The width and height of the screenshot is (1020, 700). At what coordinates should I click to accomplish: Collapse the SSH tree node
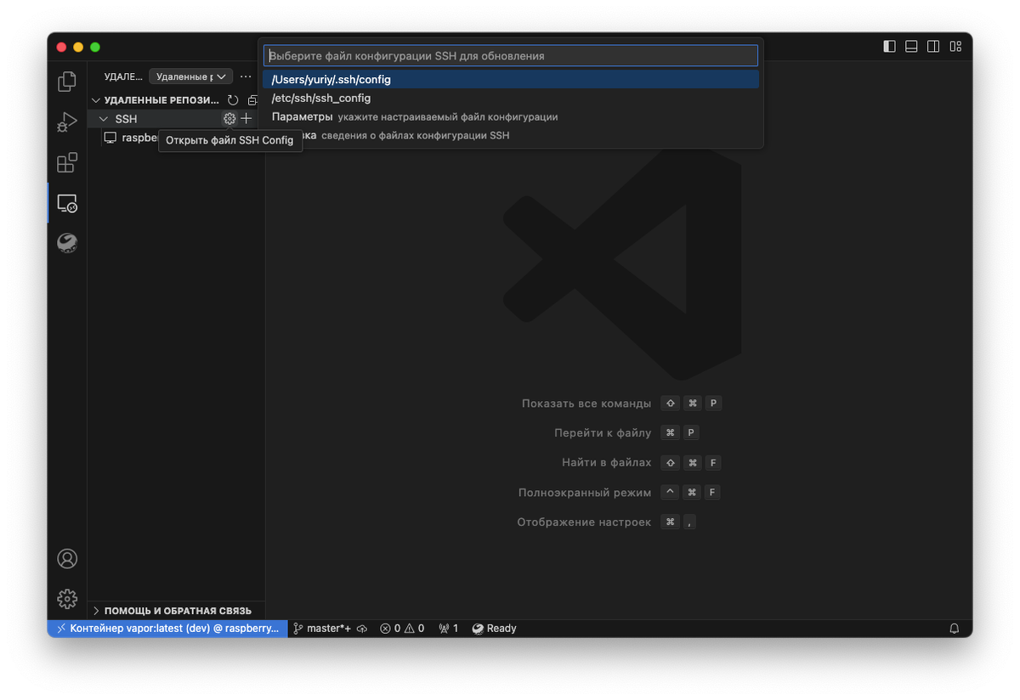126,119
